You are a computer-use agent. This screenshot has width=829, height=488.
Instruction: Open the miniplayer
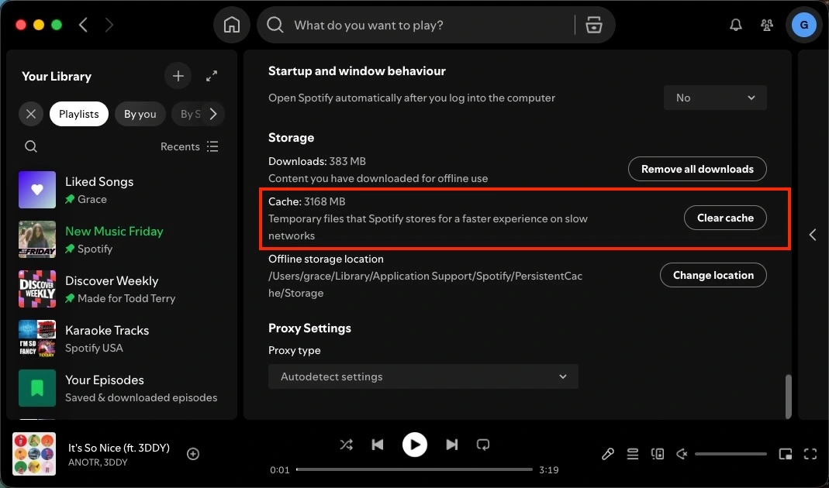pyautogui.click(x=786, y=454)
